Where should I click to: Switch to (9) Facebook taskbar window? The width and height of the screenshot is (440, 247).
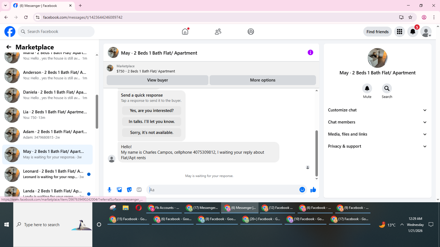[353, 208]
